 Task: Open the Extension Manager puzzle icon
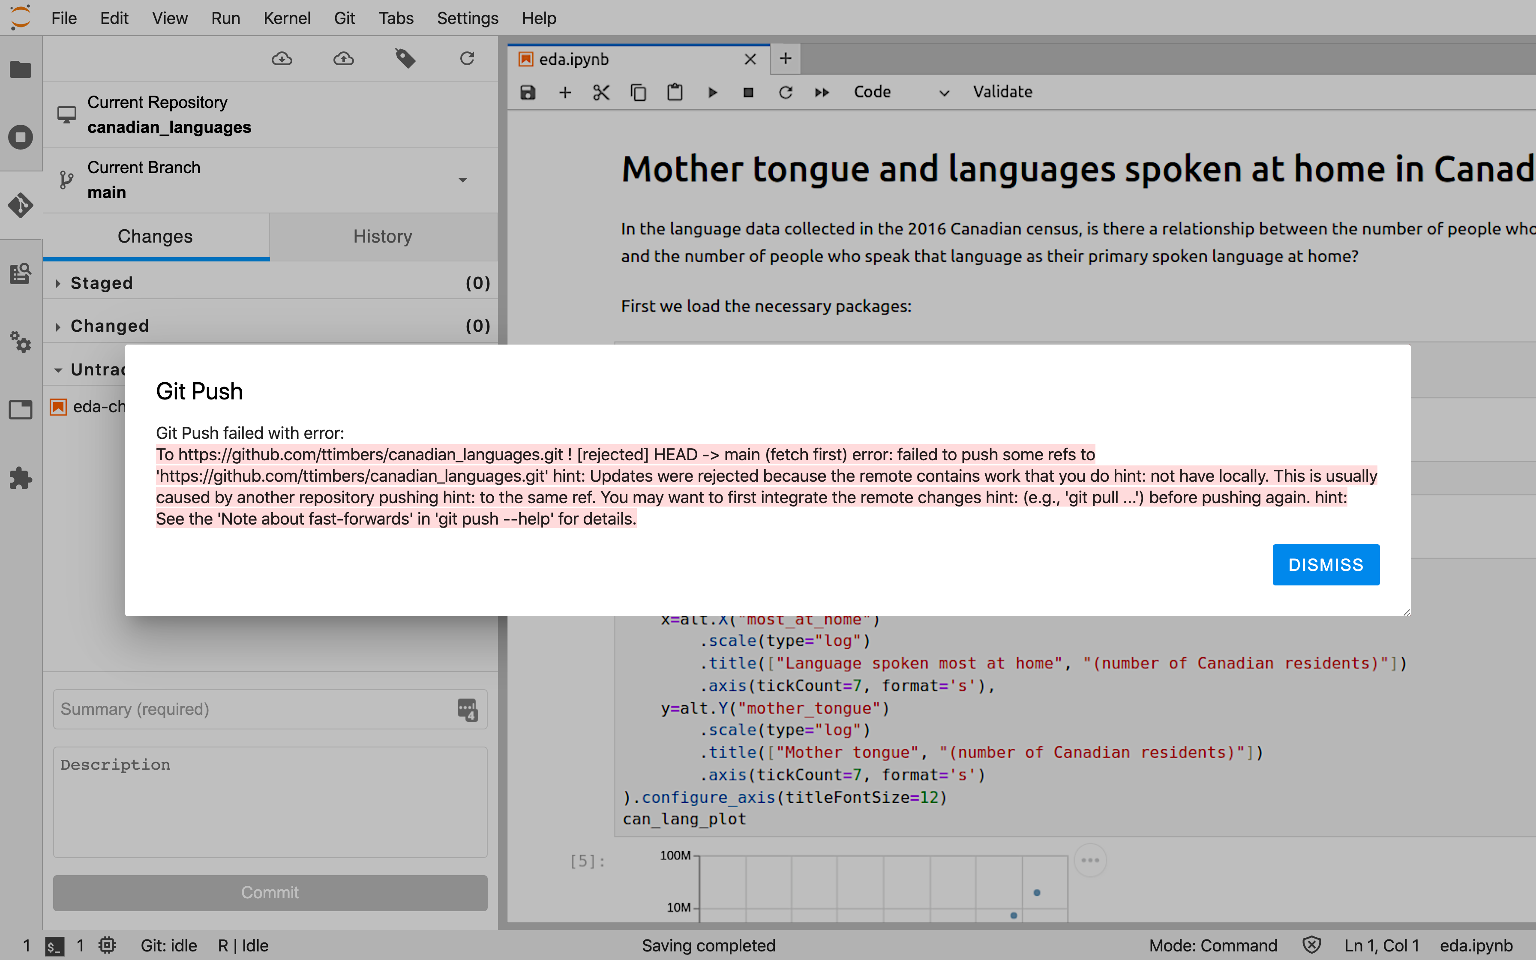(x=20, y=478)
